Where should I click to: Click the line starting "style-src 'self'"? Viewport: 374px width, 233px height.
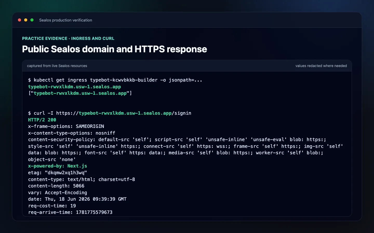coord(185,146)
